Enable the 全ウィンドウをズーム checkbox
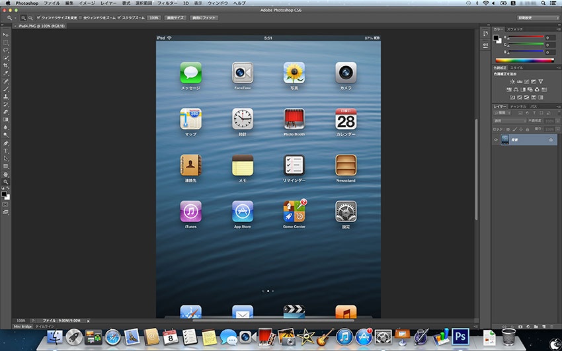Image resolution: width=562 pixels, height=351 pixels. [80, 18]
